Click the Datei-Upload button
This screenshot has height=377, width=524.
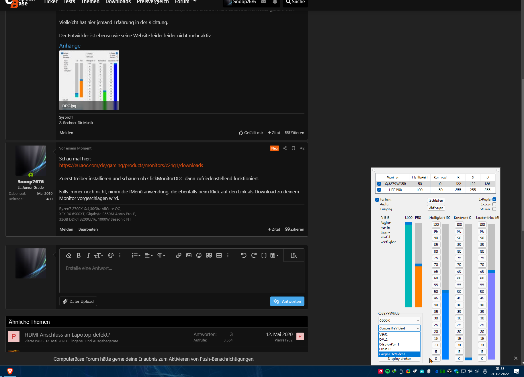78,301
